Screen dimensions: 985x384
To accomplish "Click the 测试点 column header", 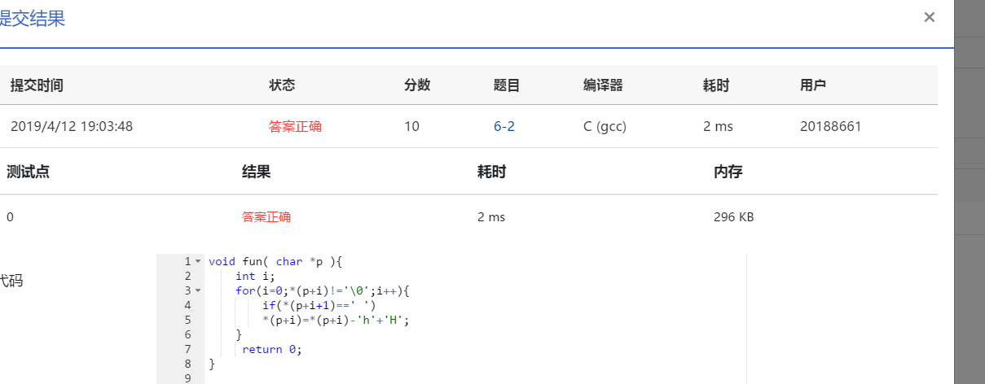I will pyautogui.click(x=28, y=172).
